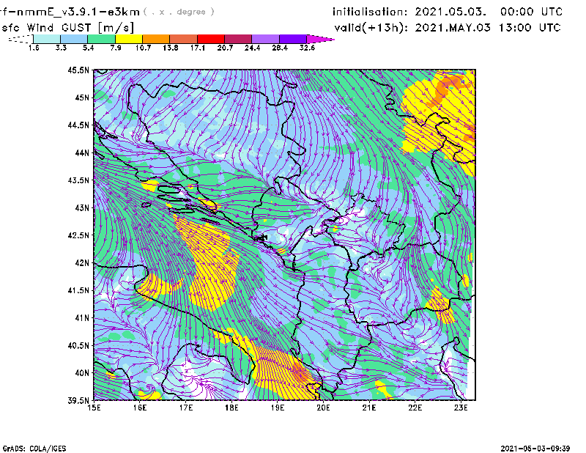The image size is (586, 453).
Task: Click the light blue legend swatch above 3.3
Action: tap(74, 39)
